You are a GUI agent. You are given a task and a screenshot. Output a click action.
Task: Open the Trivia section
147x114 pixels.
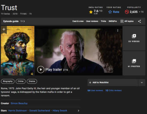[103, 21]
